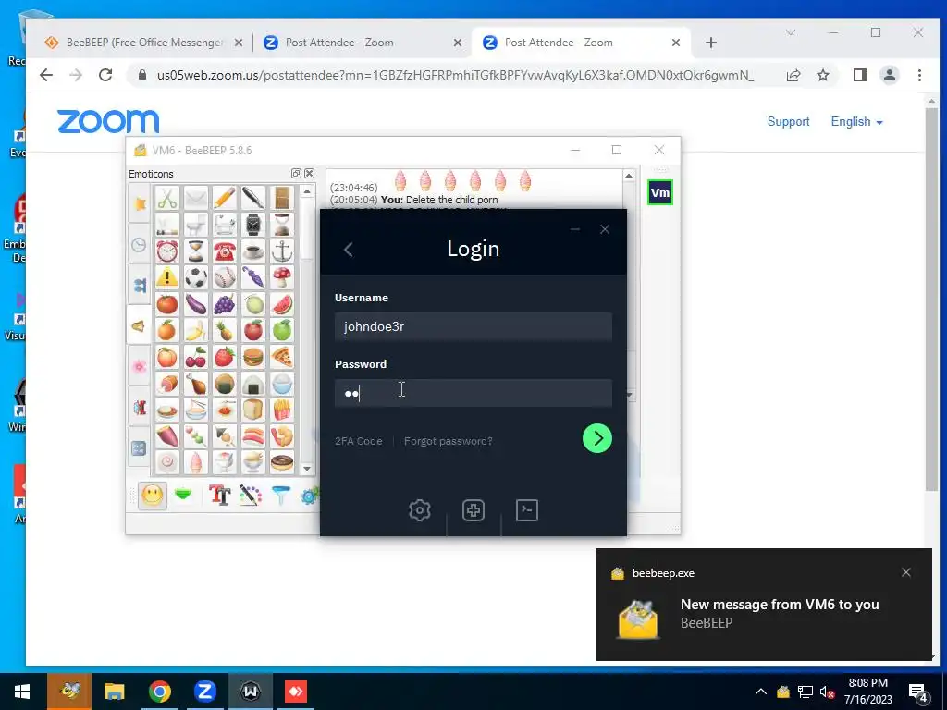Image resolution: width=947 pixels, height=710 pixels.
Task: Open the Zoom Support link
Action: [788, 121]
